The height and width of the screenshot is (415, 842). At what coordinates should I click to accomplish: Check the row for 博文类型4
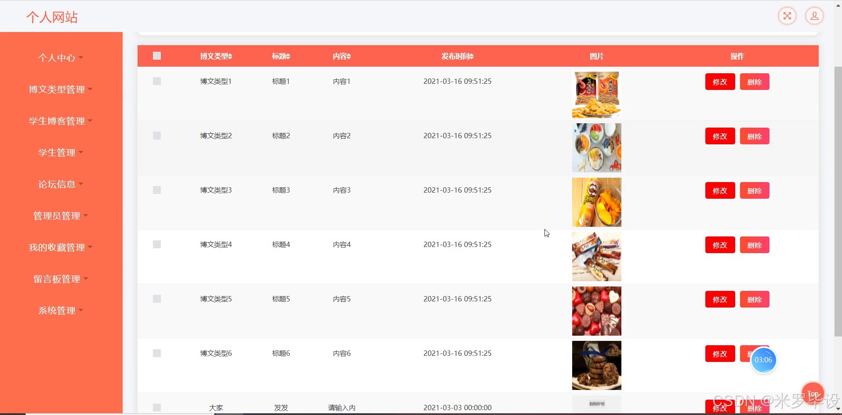coord(157,244)
